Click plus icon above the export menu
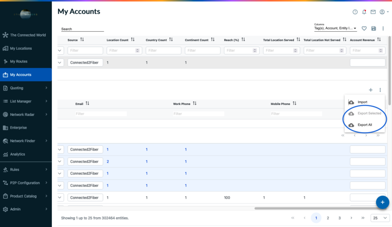This screenshot has width=392, height=227. tap(371, 90)
